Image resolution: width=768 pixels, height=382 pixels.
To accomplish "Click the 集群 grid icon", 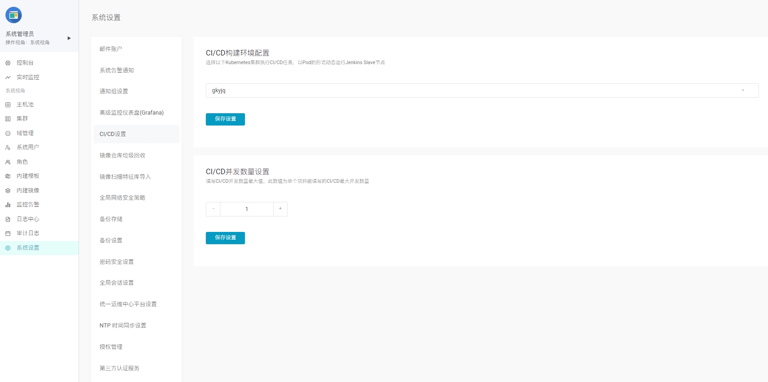I will (x=8, y=119).
